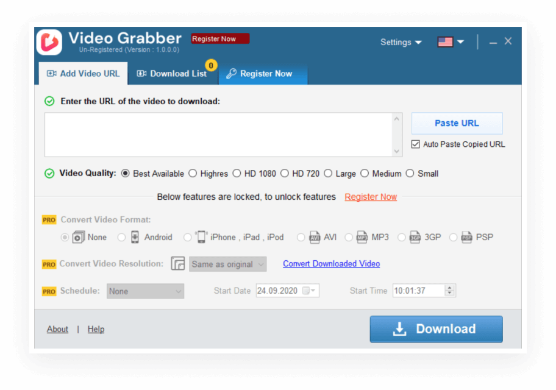556x390 pixels.
Task: Click the Video Grabber app logo
Action: pos(49,42)
